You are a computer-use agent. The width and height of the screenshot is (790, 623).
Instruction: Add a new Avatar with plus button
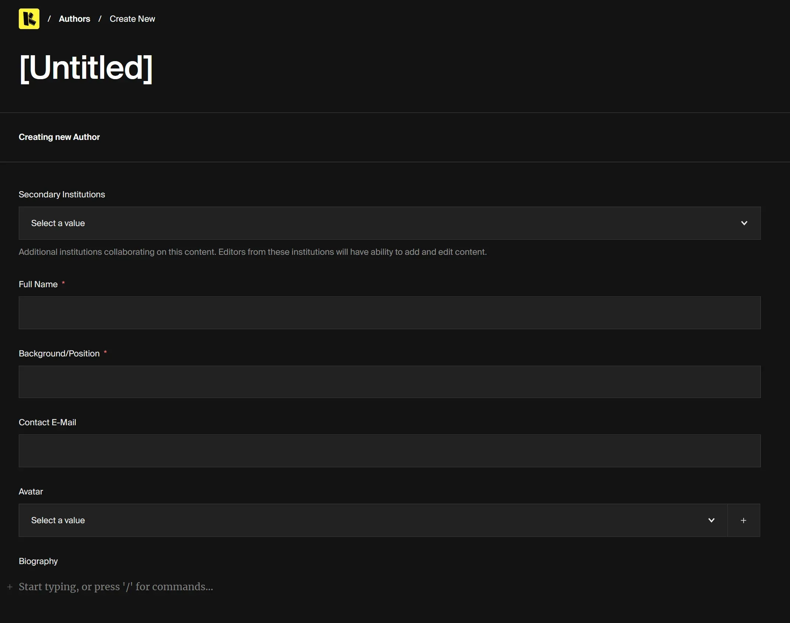(x=743, y=520)
